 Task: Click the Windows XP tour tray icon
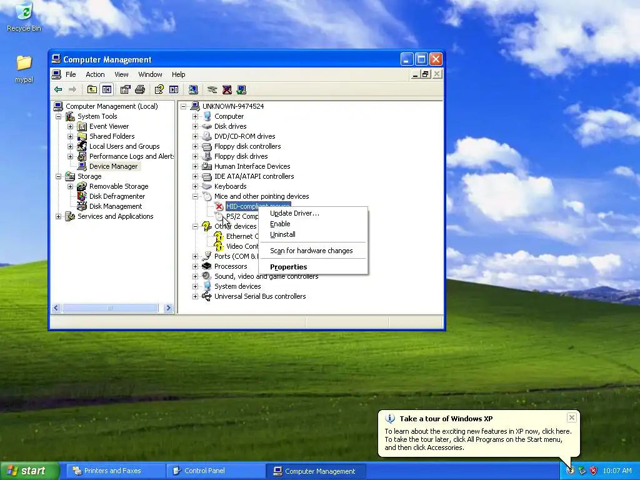click(571, 471)
